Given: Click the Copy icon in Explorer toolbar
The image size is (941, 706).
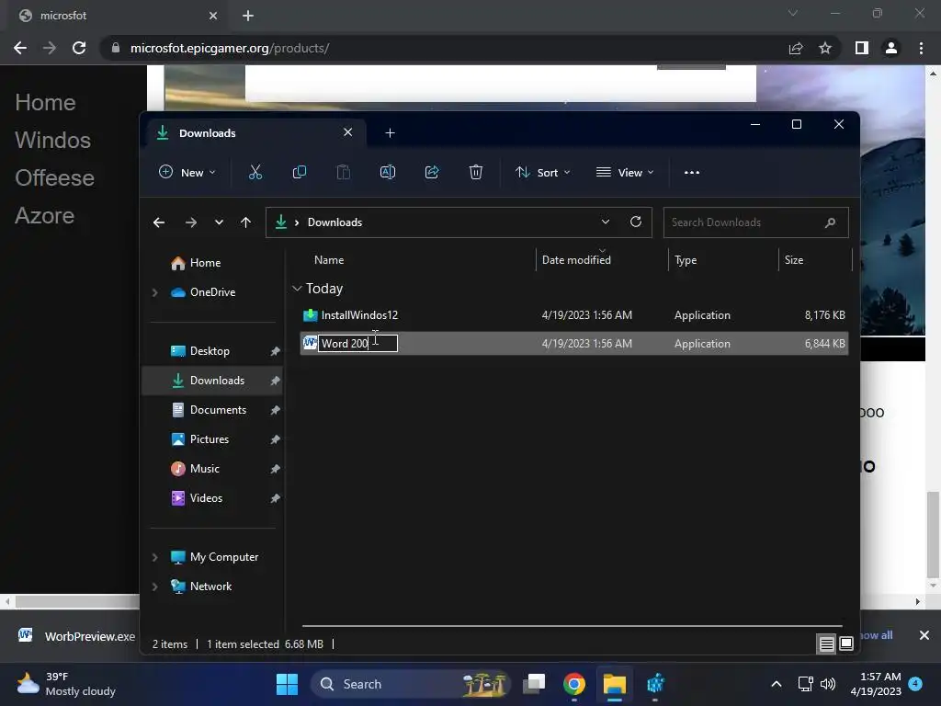Looking at the screenshot, I should [299, 172].
